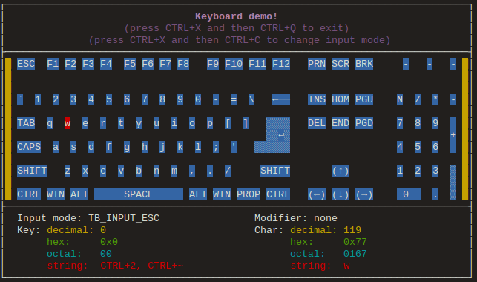Click the left SHIFT key
The height and width of the screenshot is (282, 477).
click(x=32, y=171)
